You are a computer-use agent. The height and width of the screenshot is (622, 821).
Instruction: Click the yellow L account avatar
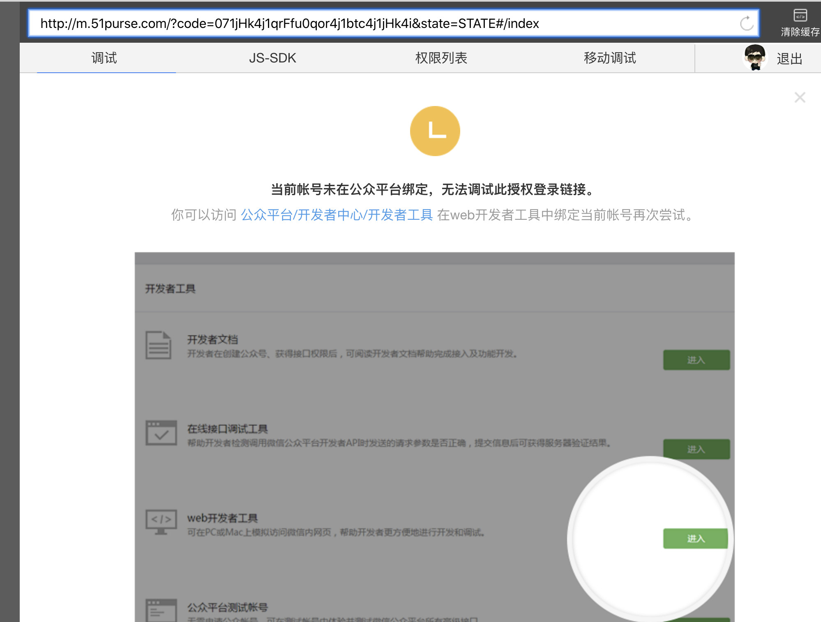click(436, 131)
